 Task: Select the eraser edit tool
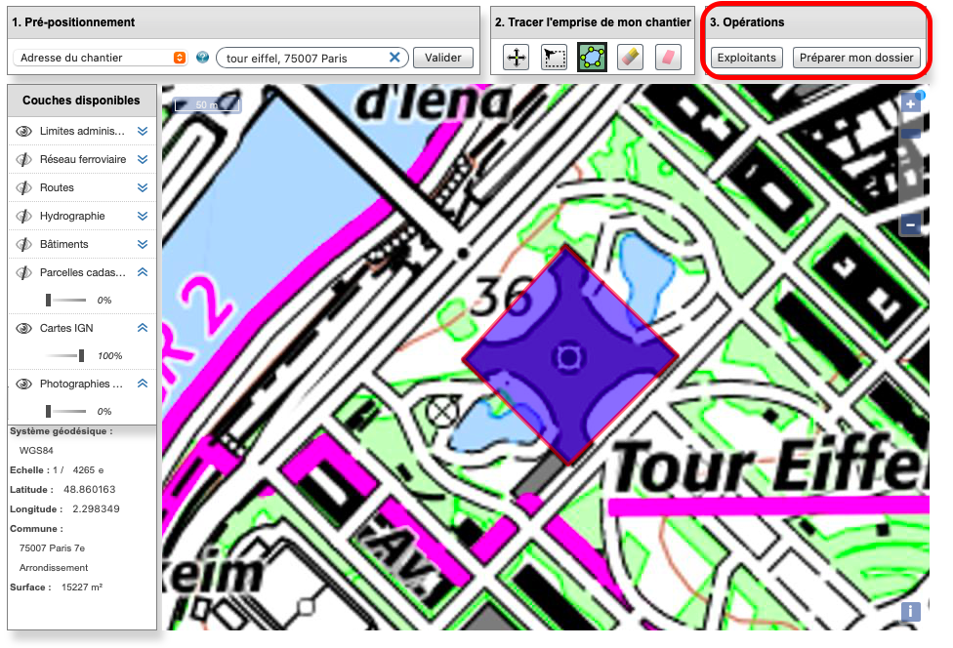(630, 58)
